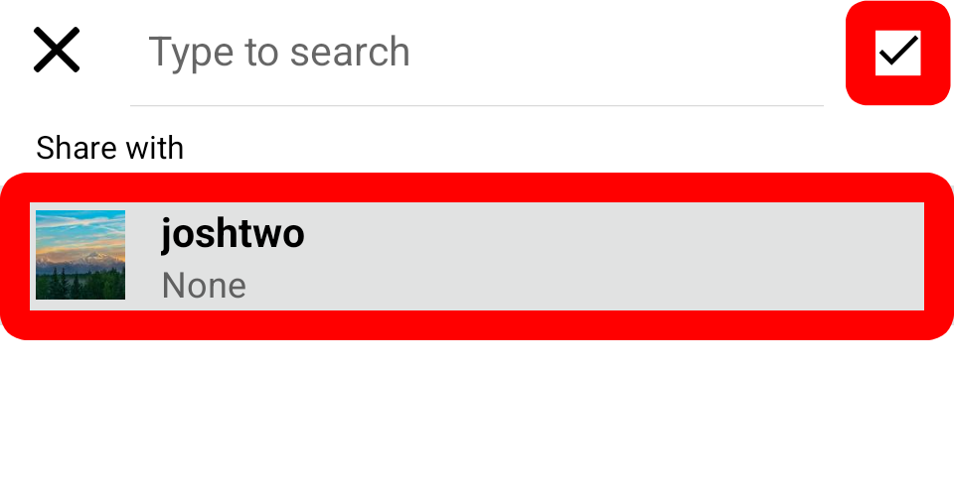This screenshot has height=490, width=954.
Task: Apply sharing using the tick box icon
Action: [x=898, y=53]
